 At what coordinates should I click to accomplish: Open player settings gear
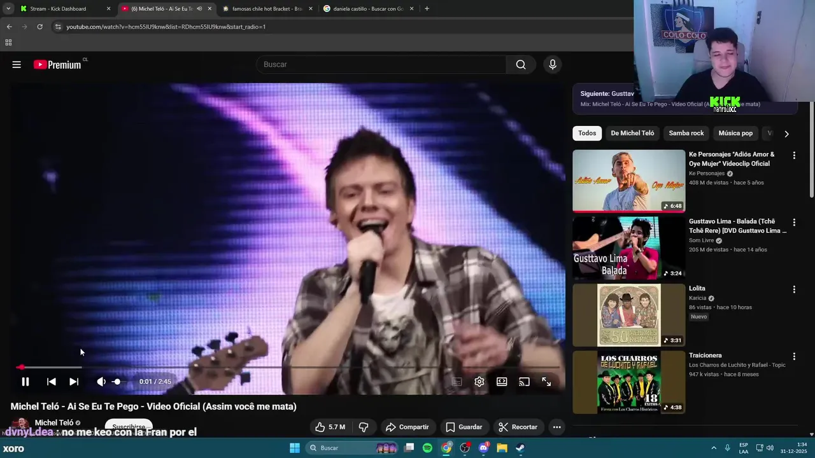point(479,382)
